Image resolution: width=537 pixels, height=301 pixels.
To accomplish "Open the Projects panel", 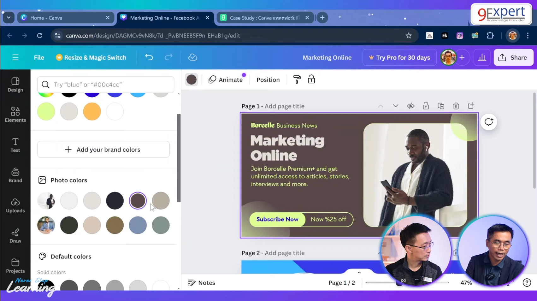I will (x=15, y=265).
